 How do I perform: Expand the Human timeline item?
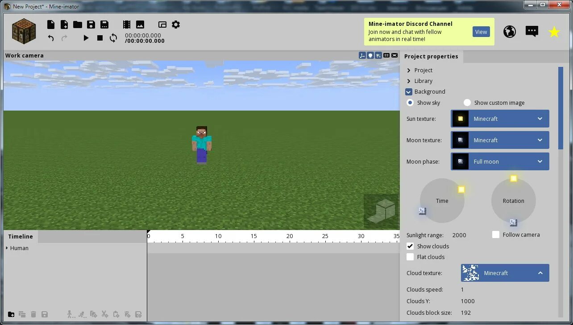point(7,248)
